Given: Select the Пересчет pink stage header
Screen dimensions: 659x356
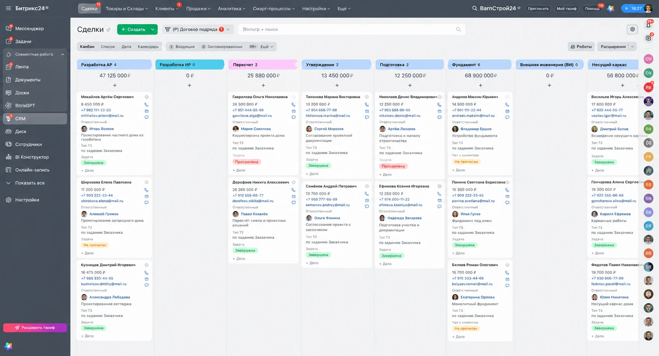Looking at the screenshot, I should click(263, 64).
